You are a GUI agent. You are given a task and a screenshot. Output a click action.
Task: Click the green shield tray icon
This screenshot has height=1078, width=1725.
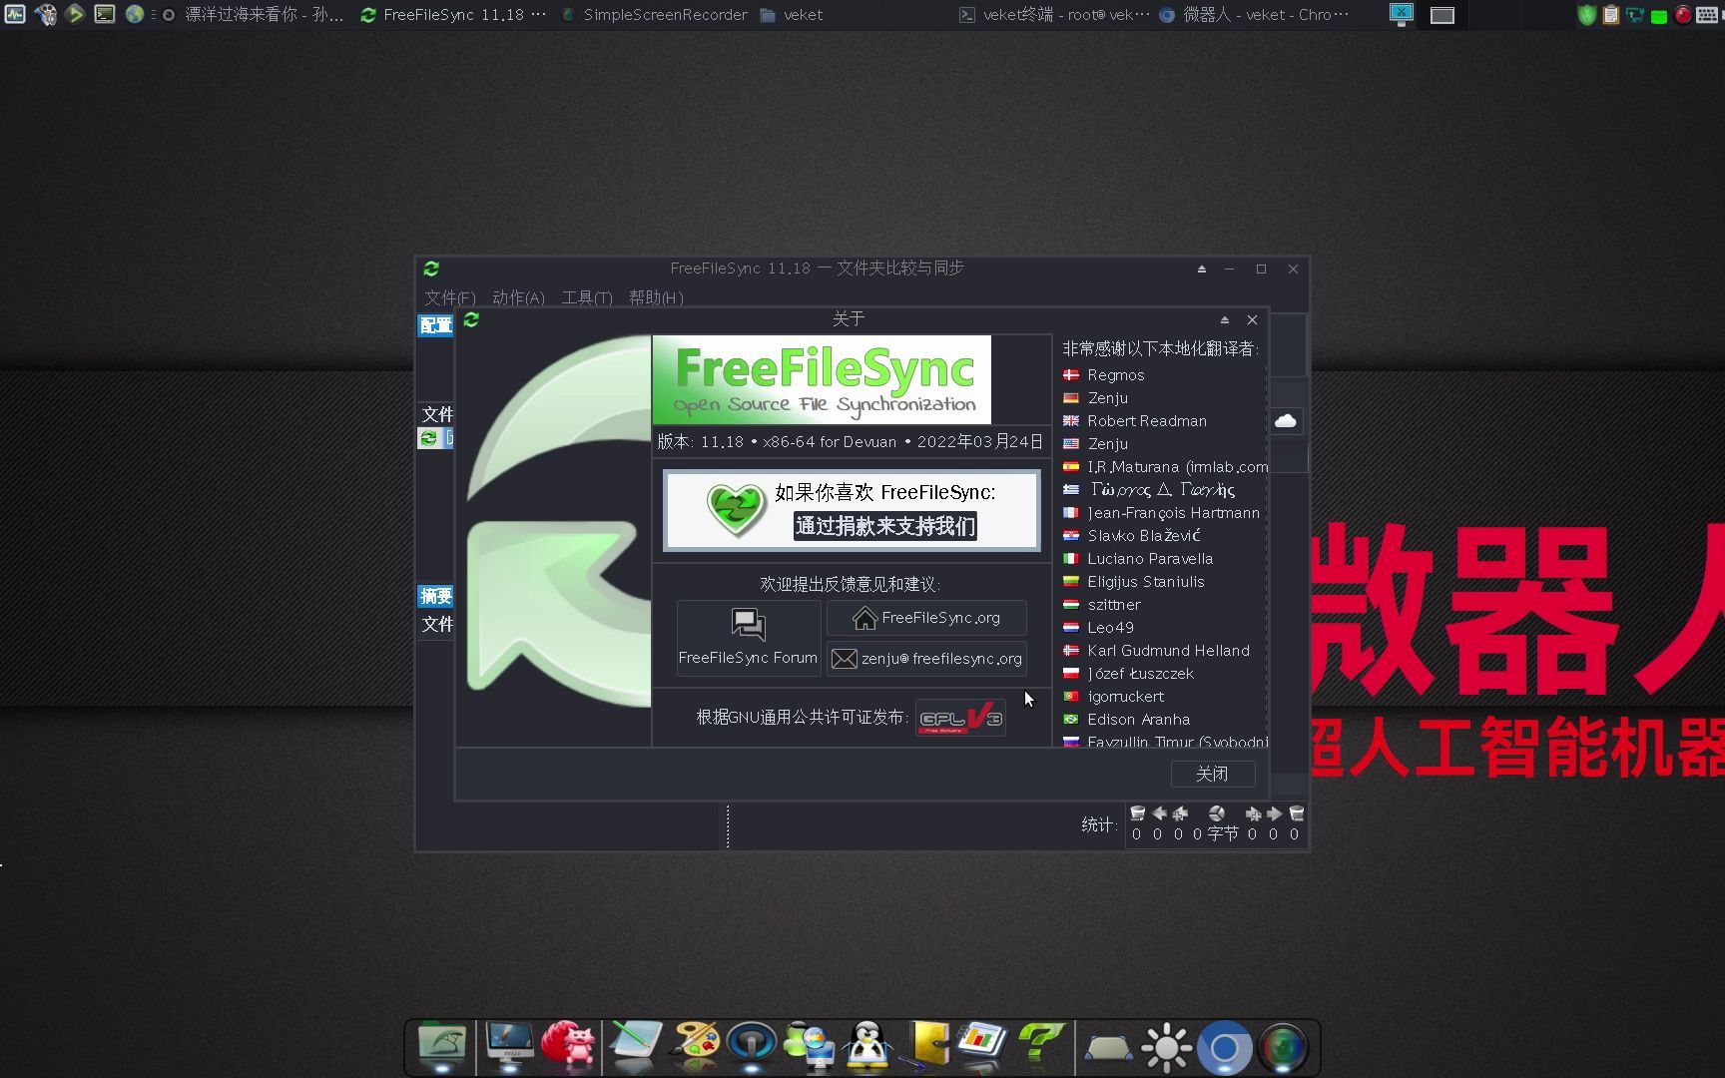(1586, 15)
